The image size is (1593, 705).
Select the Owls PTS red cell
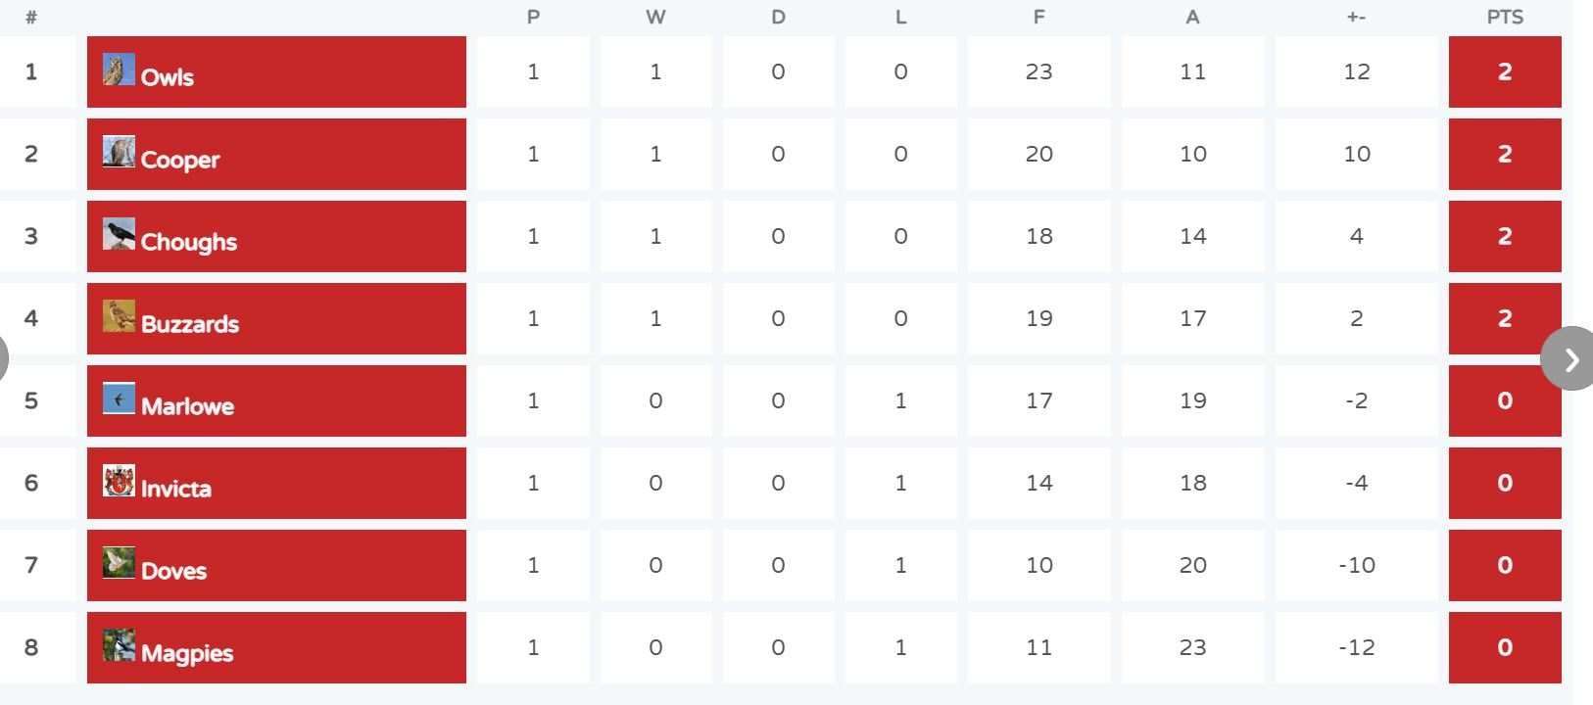[1505, 71]
